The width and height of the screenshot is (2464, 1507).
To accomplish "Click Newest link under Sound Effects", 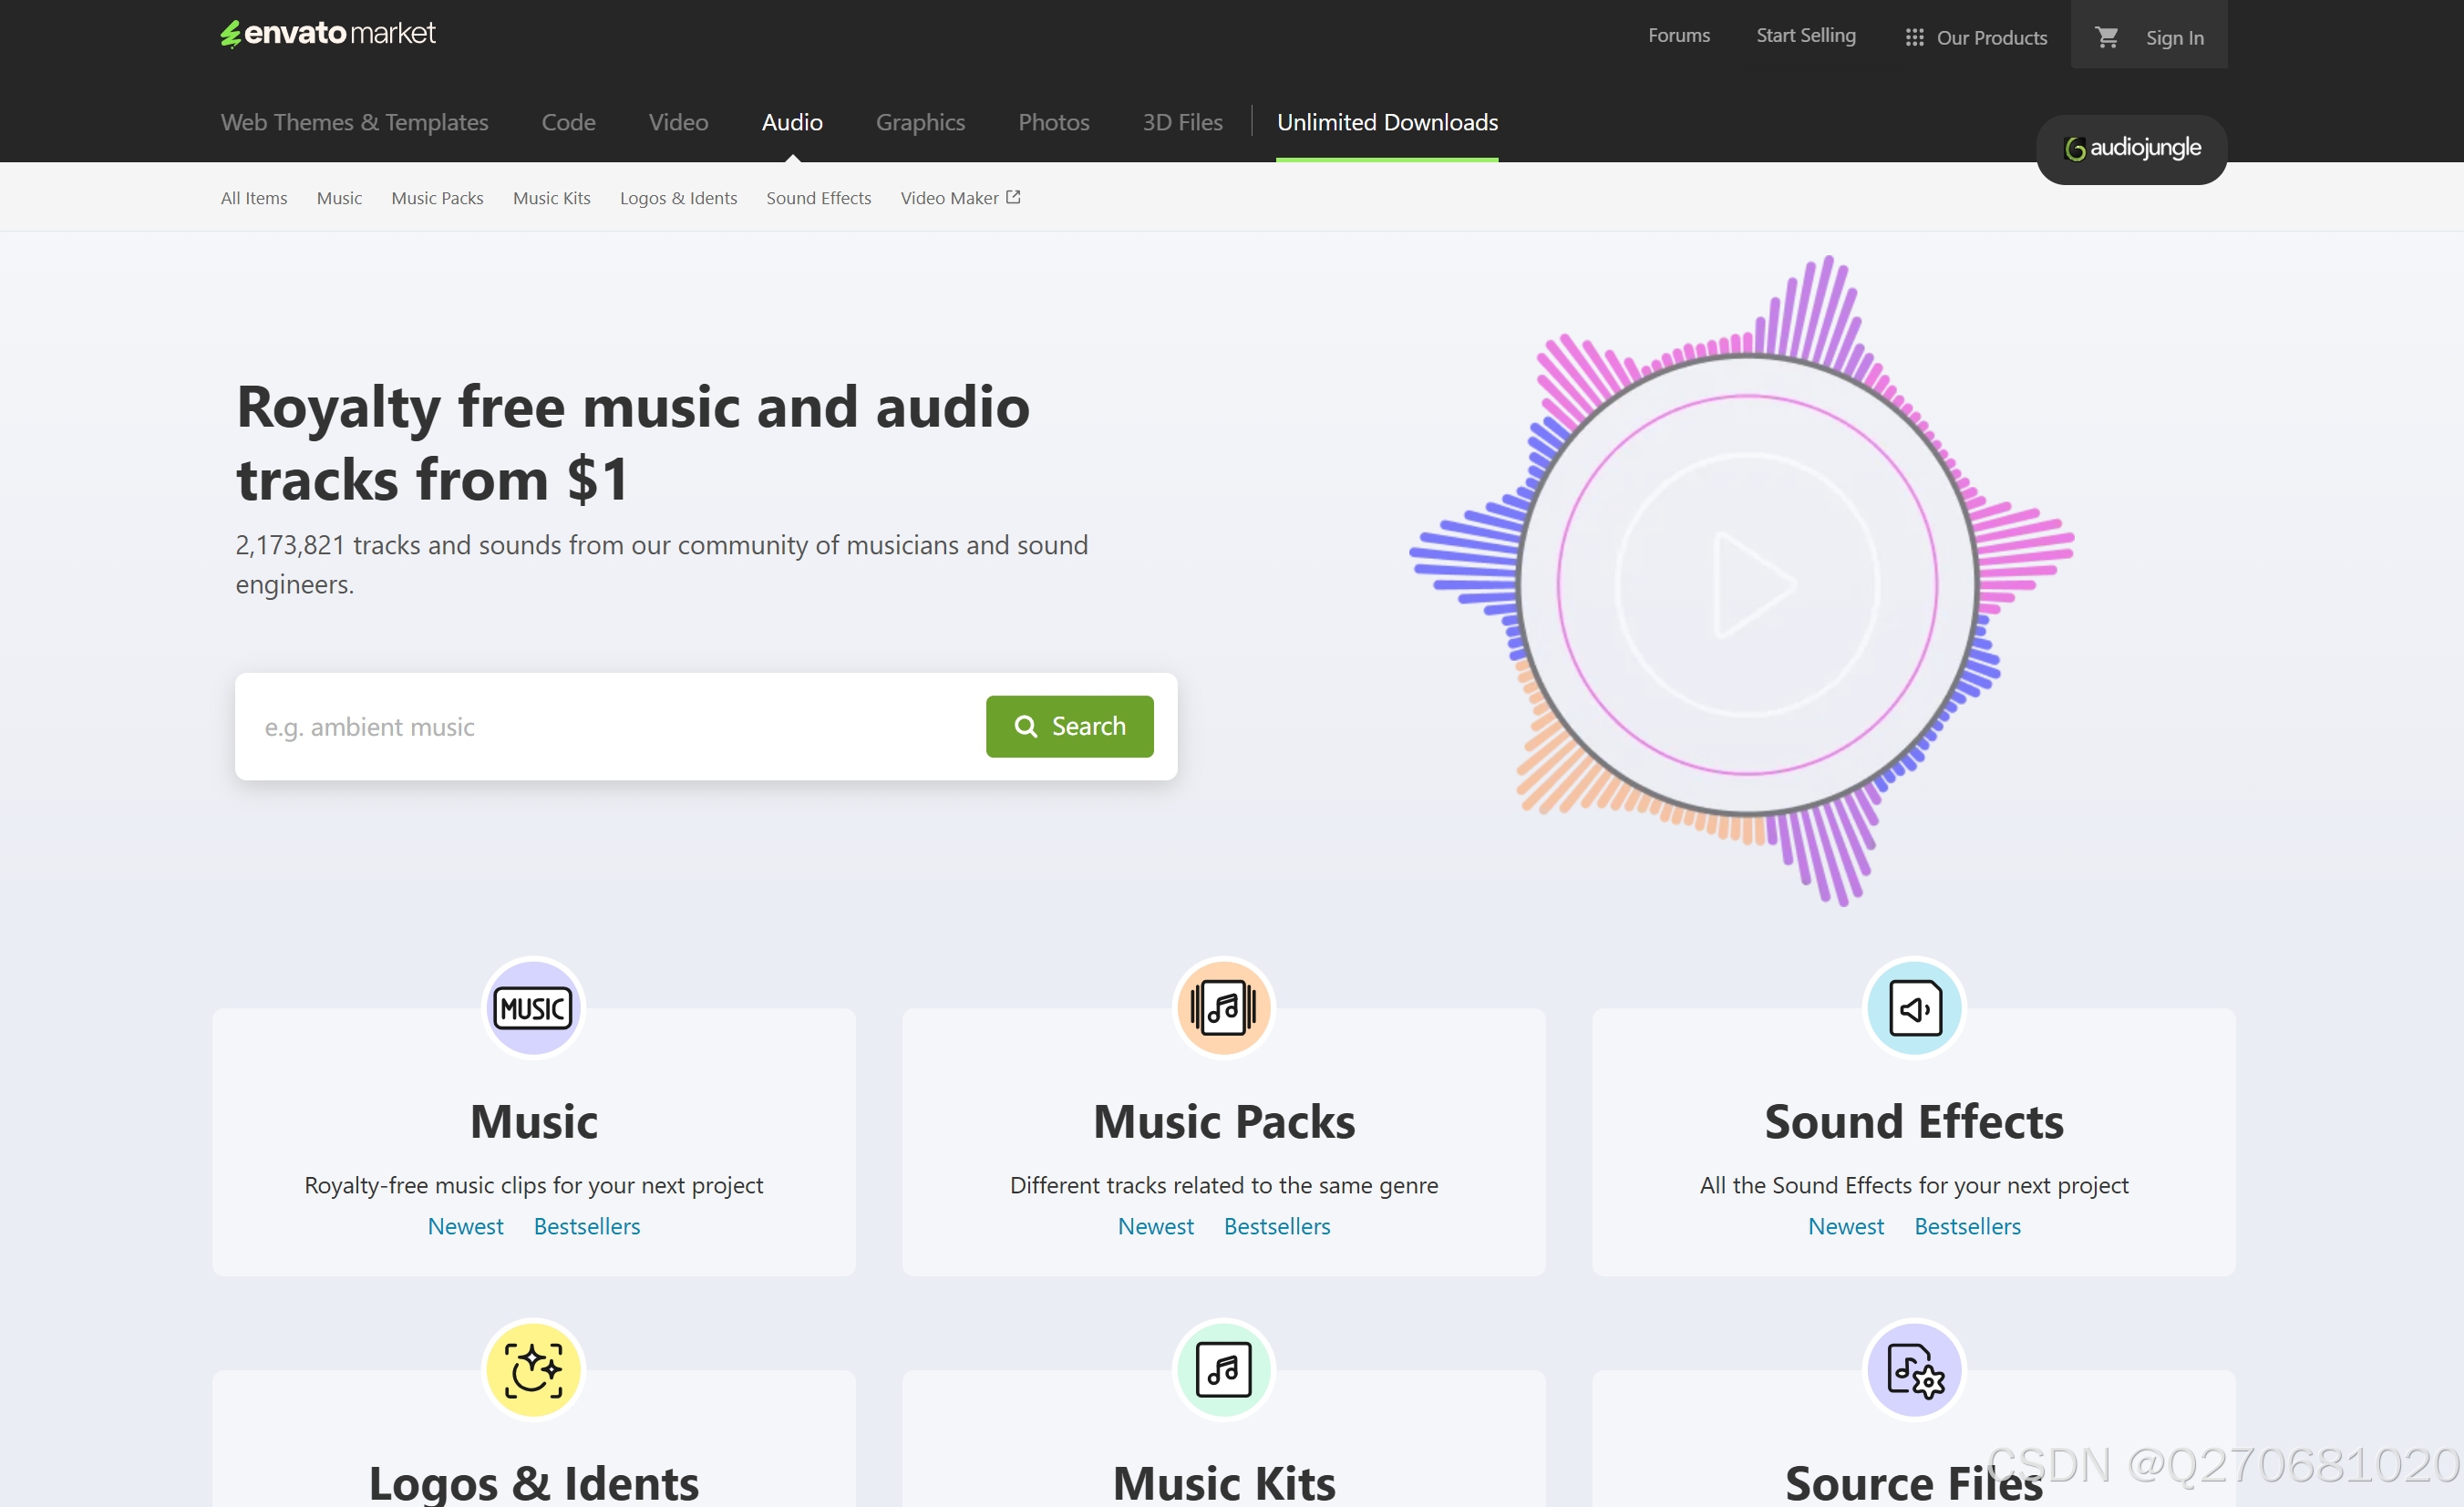I will tap(1845, 1226).
